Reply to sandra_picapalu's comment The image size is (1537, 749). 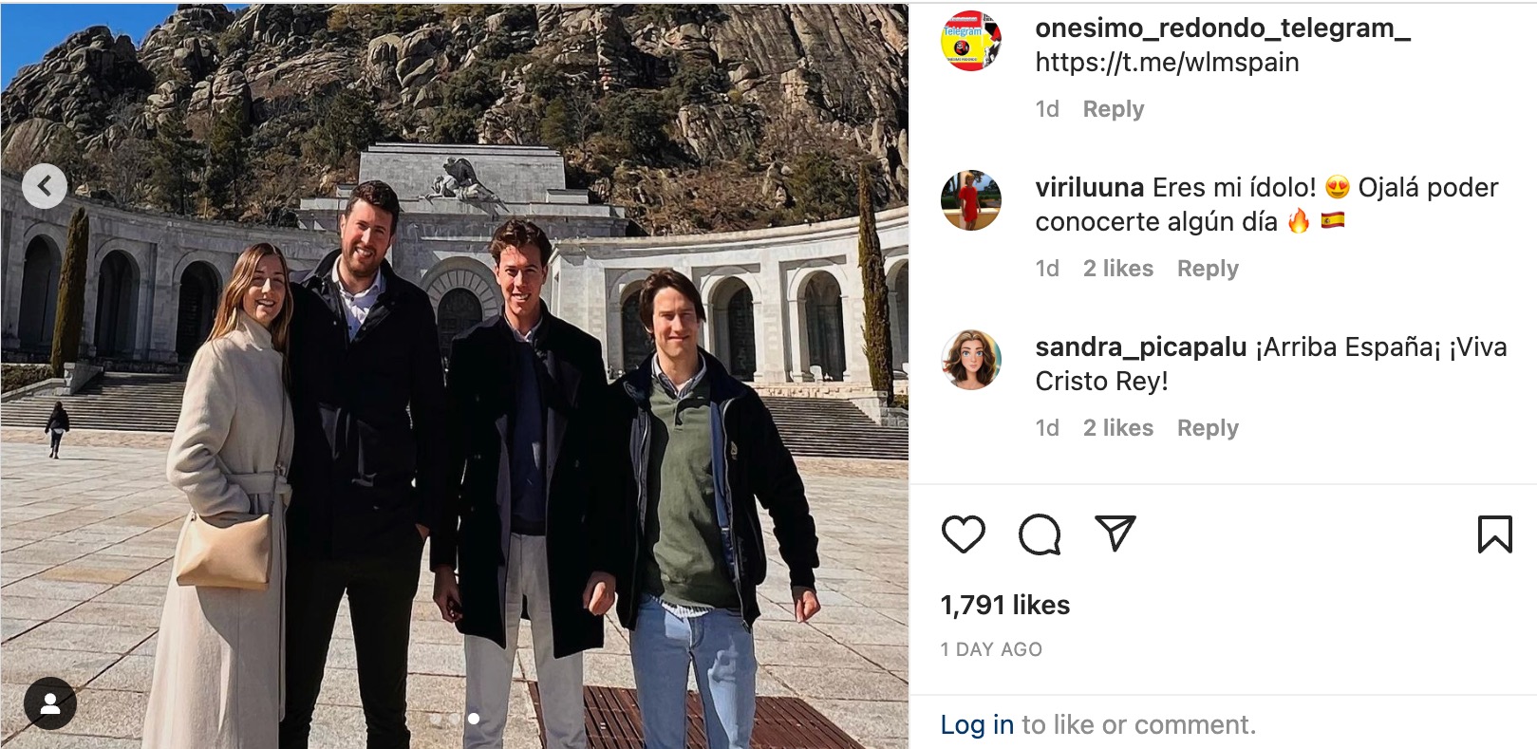(x=1208, y=428)
